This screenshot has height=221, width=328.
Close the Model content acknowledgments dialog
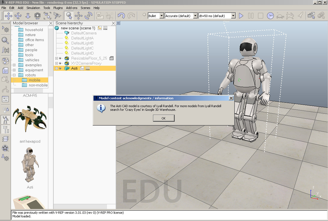231,98
